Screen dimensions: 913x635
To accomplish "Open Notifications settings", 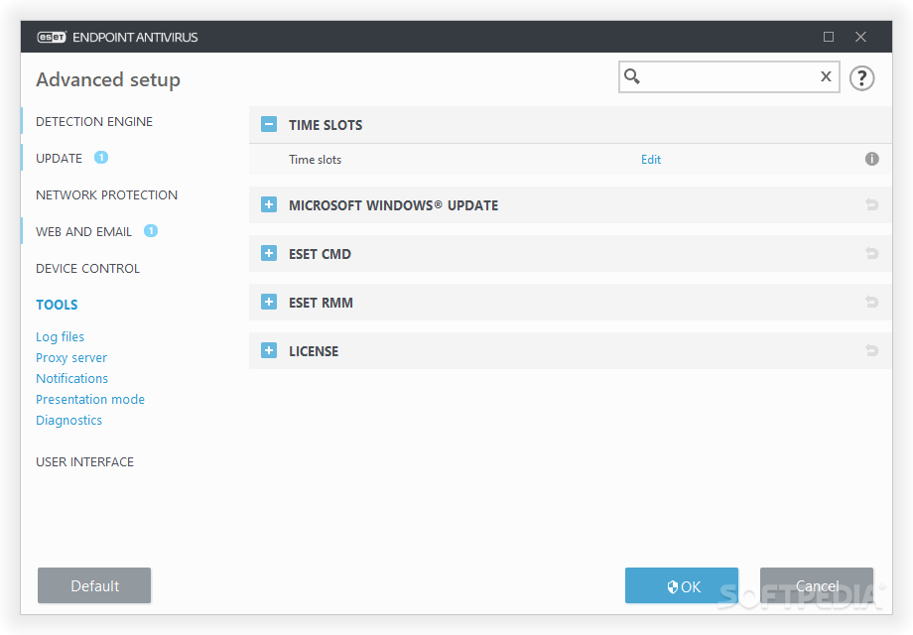I will click(x=72, y=378).
